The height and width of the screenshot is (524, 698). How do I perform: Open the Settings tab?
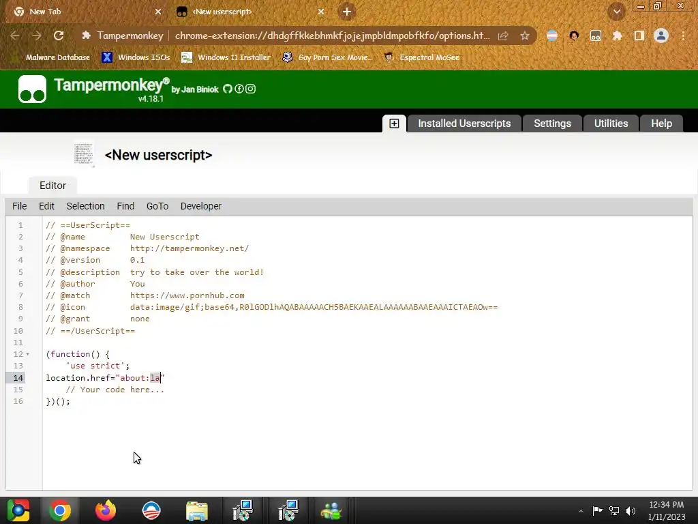[552, 123]
